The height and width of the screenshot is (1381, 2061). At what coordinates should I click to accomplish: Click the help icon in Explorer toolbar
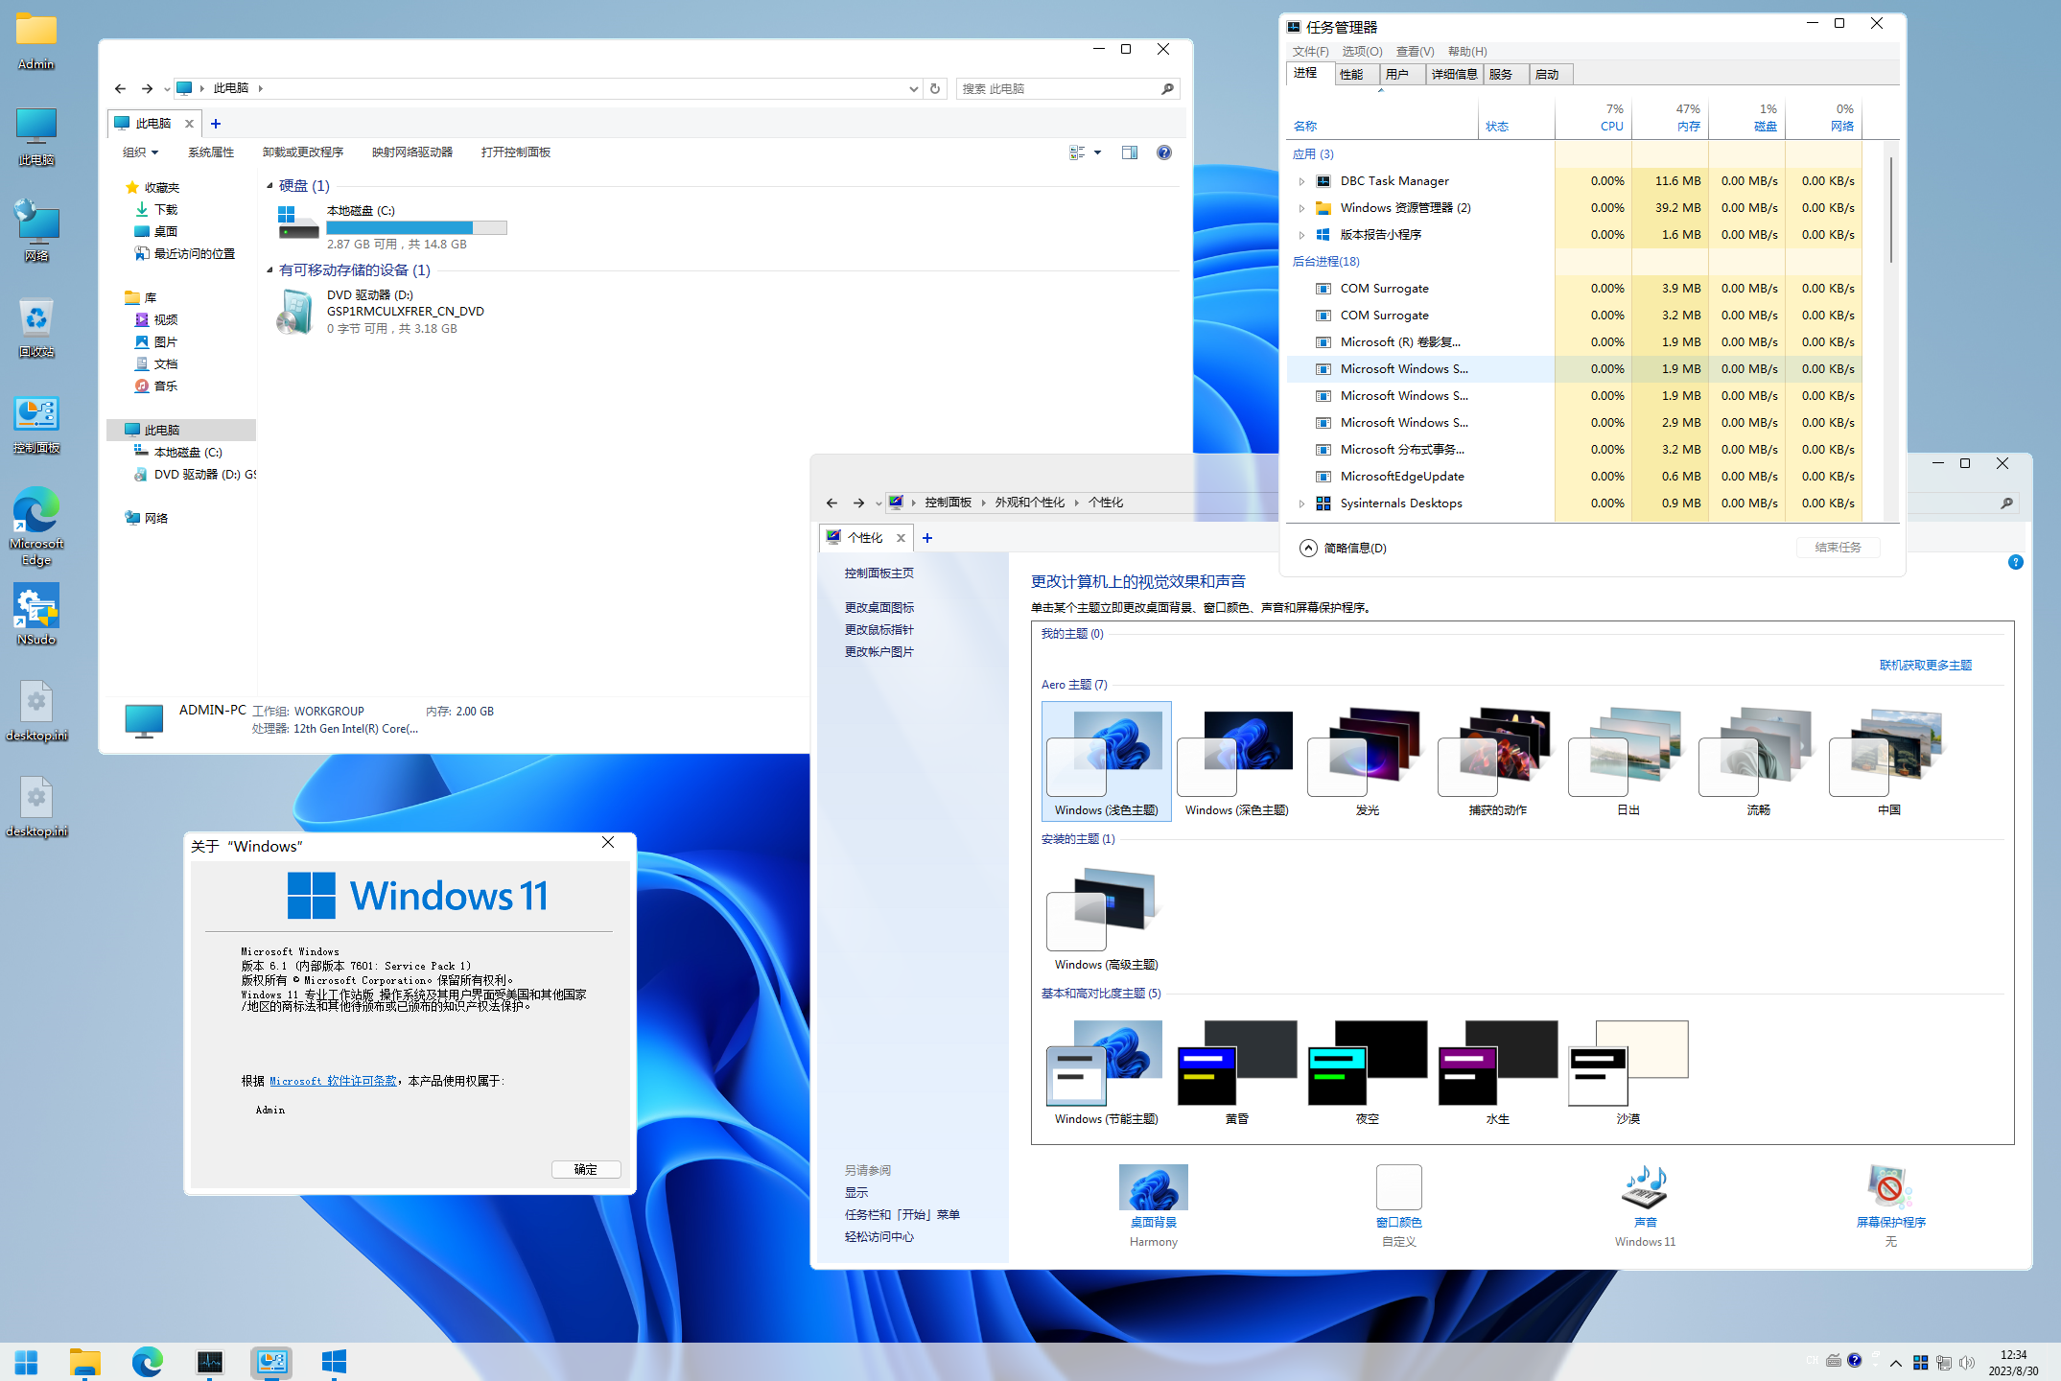(1164, 152)
